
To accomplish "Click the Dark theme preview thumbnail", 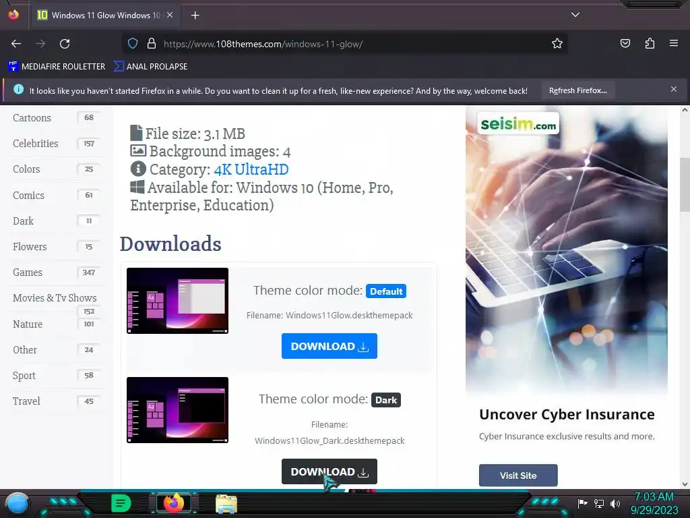I will tap(177, 409).
